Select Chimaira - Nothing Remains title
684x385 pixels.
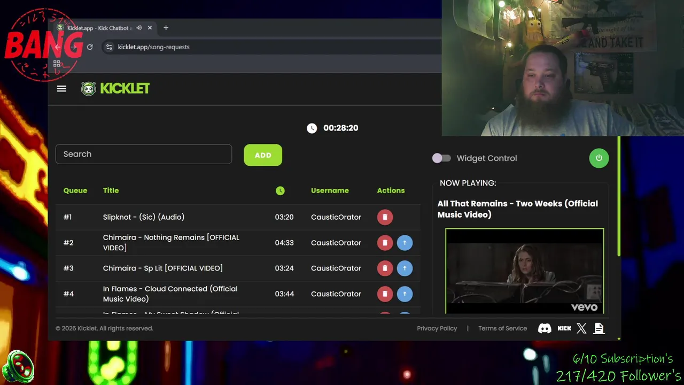tap(171, 243)
